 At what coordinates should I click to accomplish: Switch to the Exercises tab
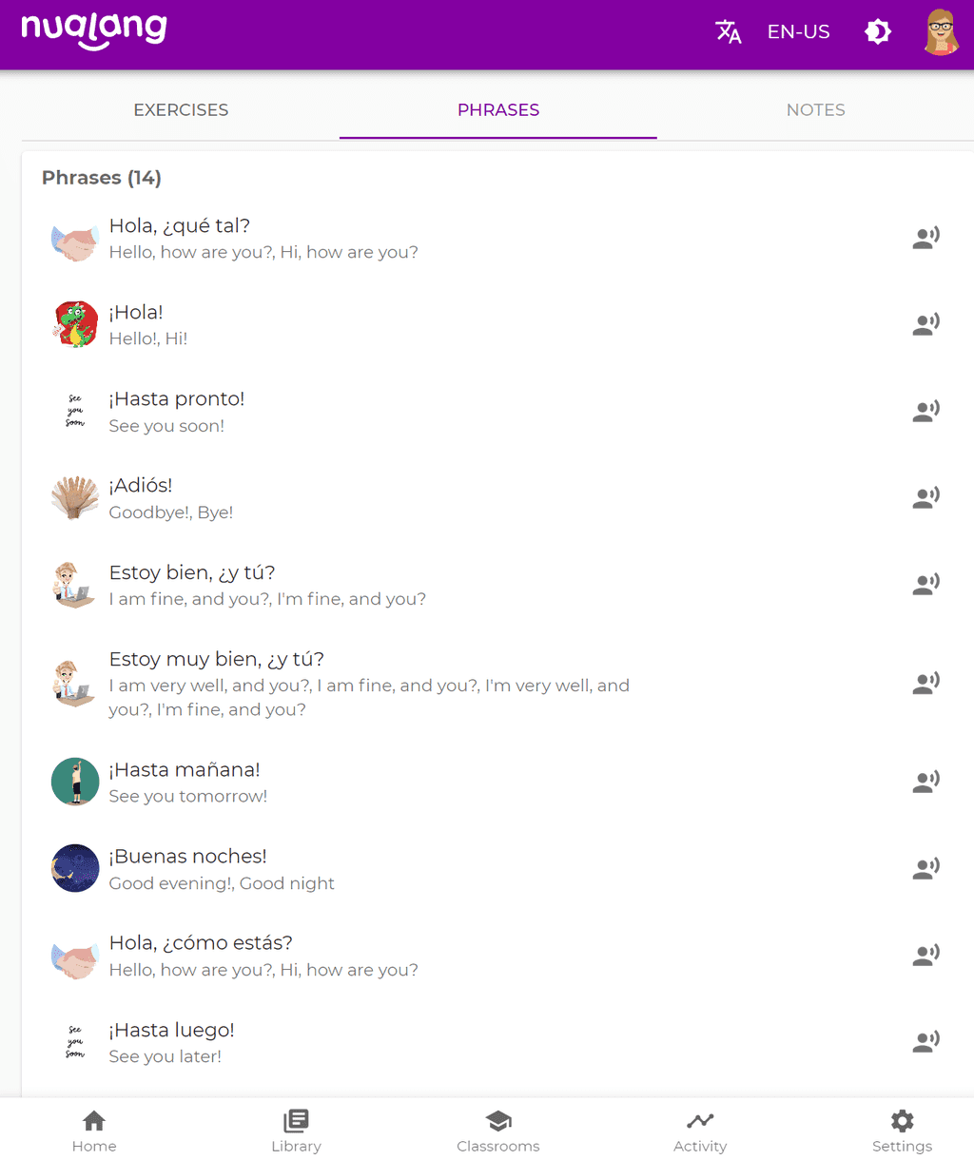[x=181, y=110]
